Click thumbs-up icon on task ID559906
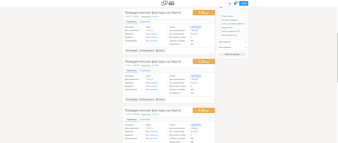Viewport: 338px width, 143px height. pyautogui.click(x=154, y=114)
